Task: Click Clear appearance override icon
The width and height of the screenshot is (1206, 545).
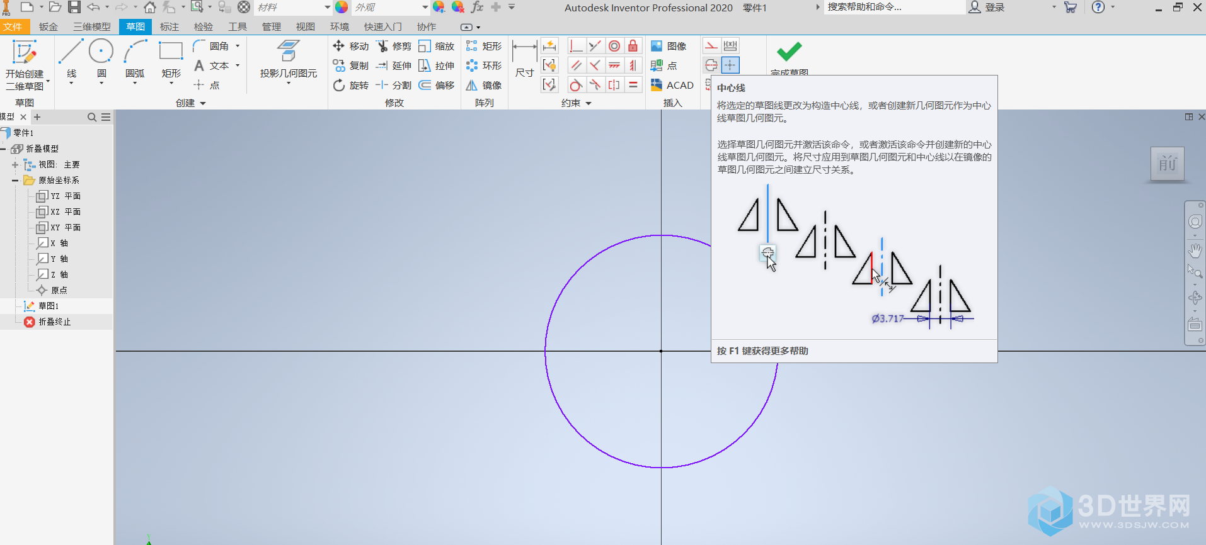Action: point(457,7)
